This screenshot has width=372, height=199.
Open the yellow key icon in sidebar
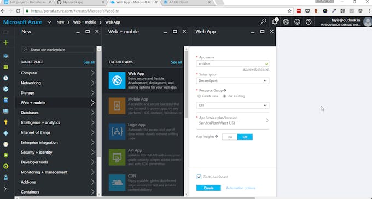pos(5,122)
